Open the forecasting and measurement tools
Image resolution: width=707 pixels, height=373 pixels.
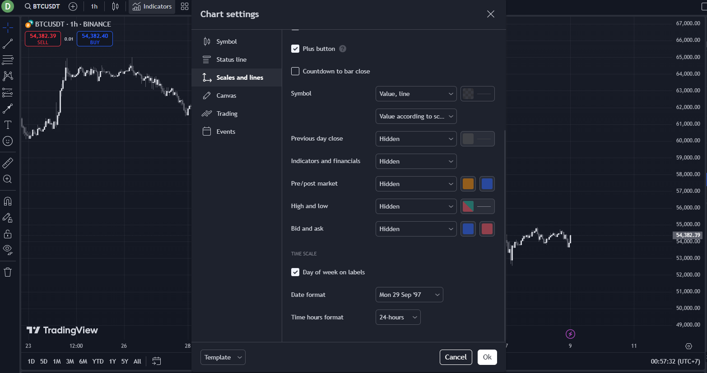pos(8,92)
